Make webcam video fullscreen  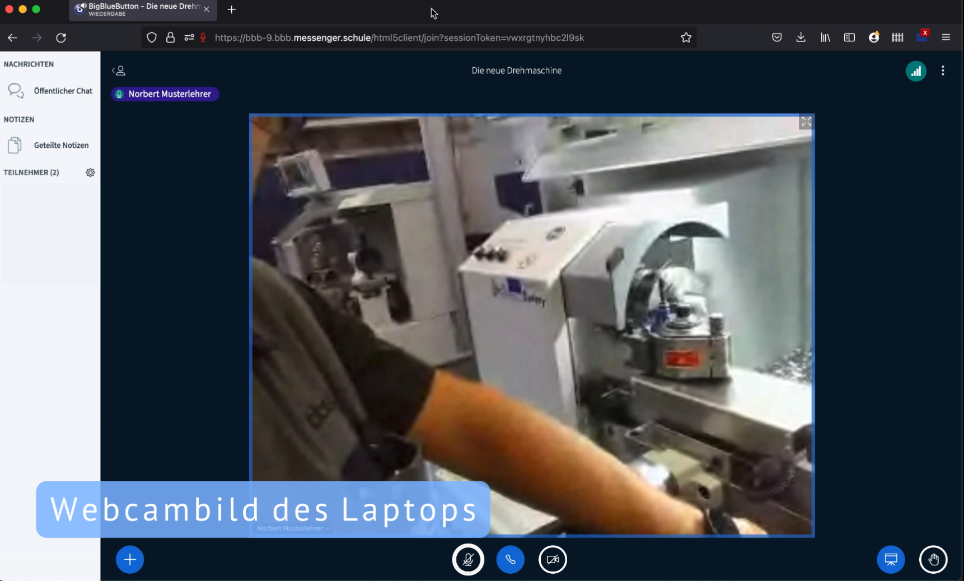tap(806, 121)
